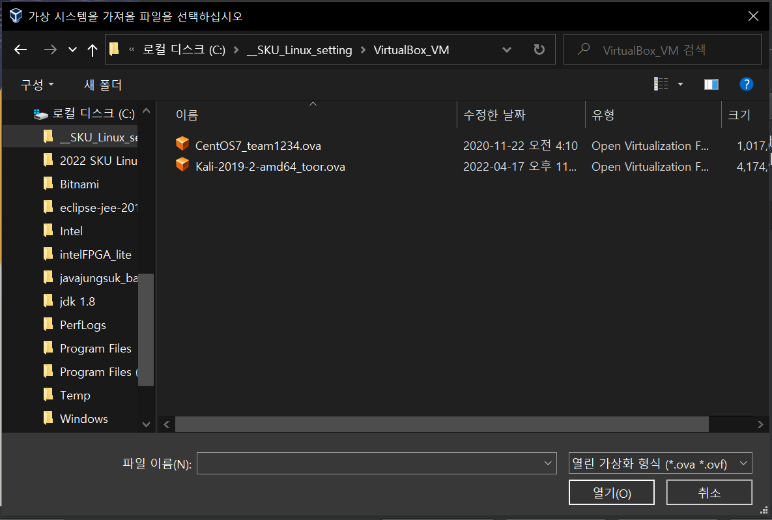The image size is (772, 520).
Task: Open the 열린 가상화 형식 file type dropdown
Action: pyautogui.click(x=660, y=463)
